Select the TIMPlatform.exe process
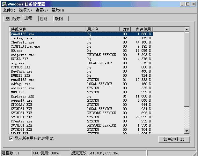Viewport: 198px width, 156px height. [81, 47]
